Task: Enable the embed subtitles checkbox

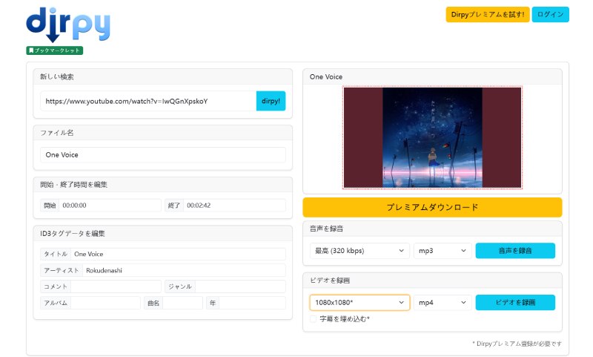Action: [313, 318]
